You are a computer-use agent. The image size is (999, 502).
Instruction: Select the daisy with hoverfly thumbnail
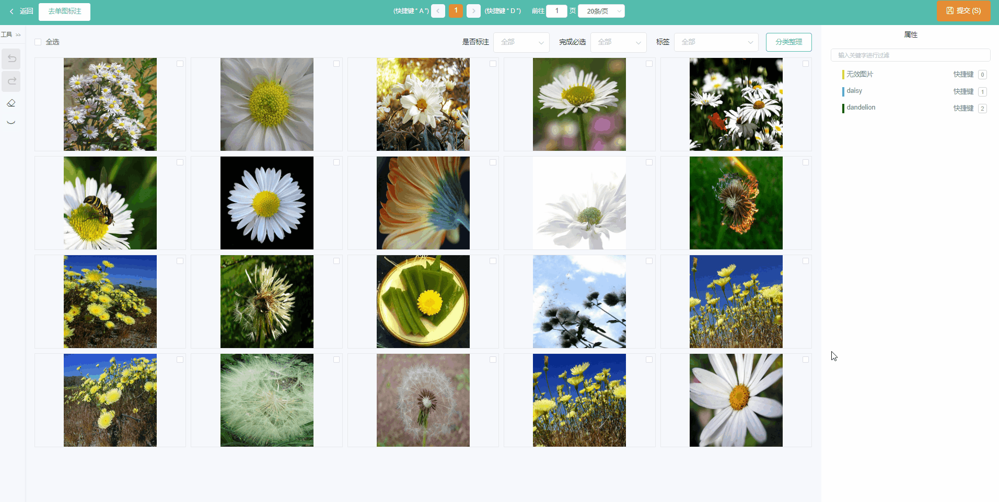pyautogui.click(x=110, y=203)
